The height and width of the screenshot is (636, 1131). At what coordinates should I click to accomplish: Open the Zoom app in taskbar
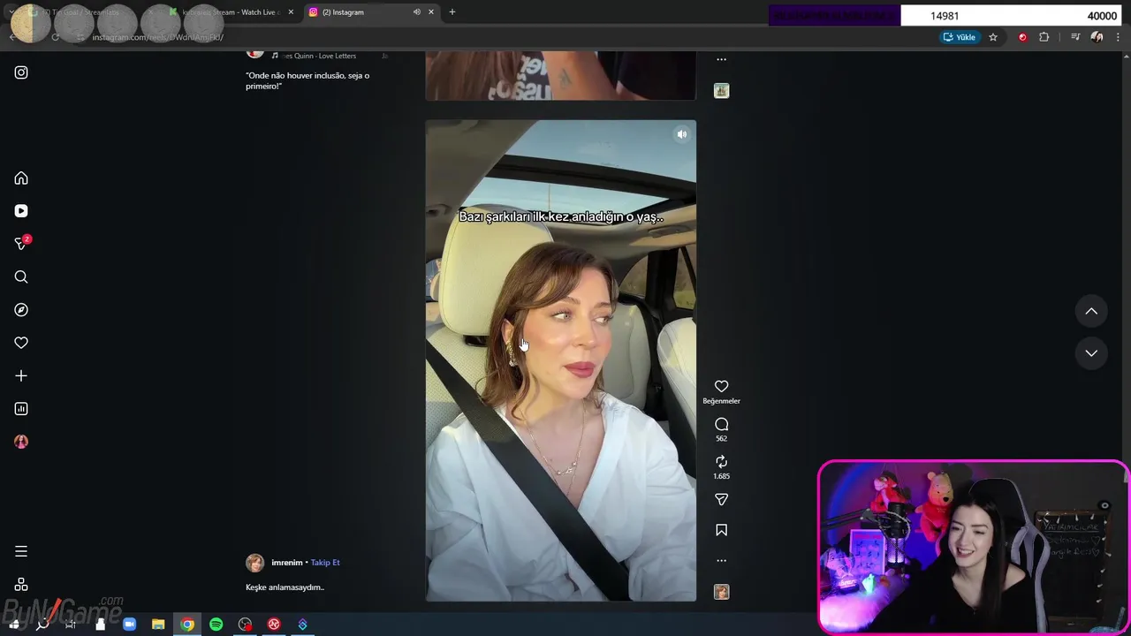pos(129,625)
